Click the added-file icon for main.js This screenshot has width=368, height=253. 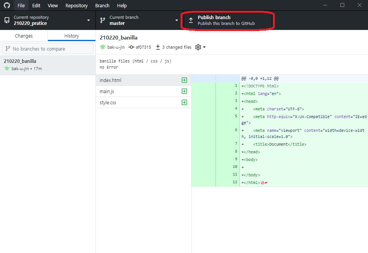click(184, 91)
